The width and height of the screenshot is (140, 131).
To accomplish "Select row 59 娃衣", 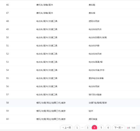I will (70, 111).
